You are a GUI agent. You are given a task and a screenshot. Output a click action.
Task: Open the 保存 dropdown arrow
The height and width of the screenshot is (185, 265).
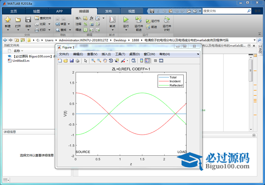28,30
